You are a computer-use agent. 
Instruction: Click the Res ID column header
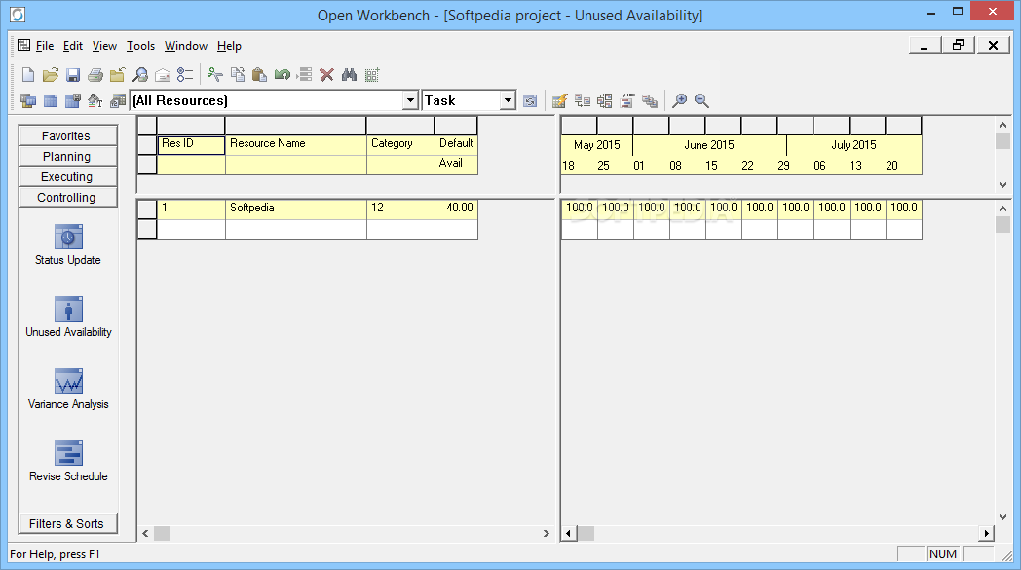click(191, 144)
